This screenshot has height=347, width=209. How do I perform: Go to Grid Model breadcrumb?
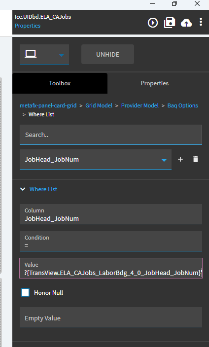click(99, 105)
